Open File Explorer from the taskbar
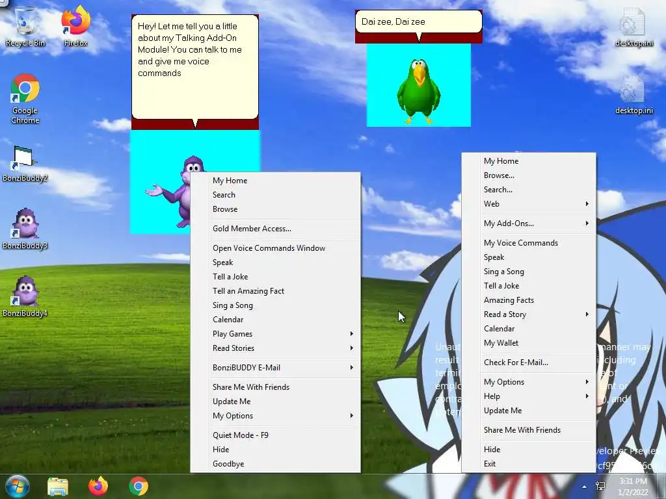Viewport: 666px width, 499px height. 58,486
